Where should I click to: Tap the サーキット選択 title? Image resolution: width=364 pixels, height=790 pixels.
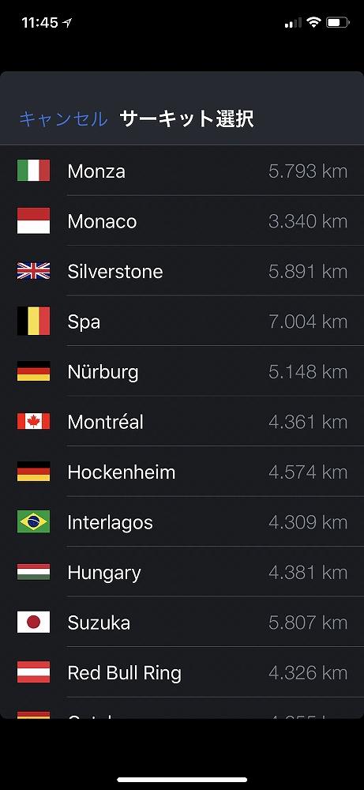click(x=186, y=119)
